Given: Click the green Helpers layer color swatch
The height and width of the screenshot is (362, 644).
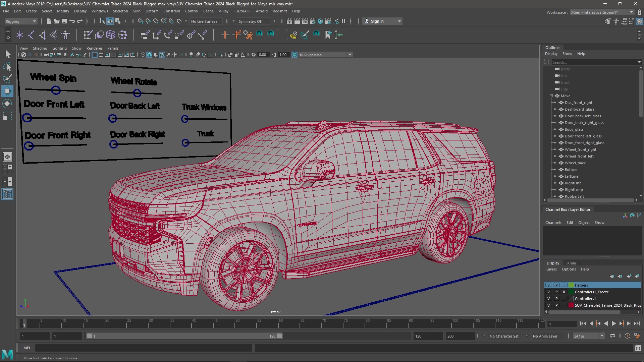Looking at the screenshot, I should (x=571, y=285).
